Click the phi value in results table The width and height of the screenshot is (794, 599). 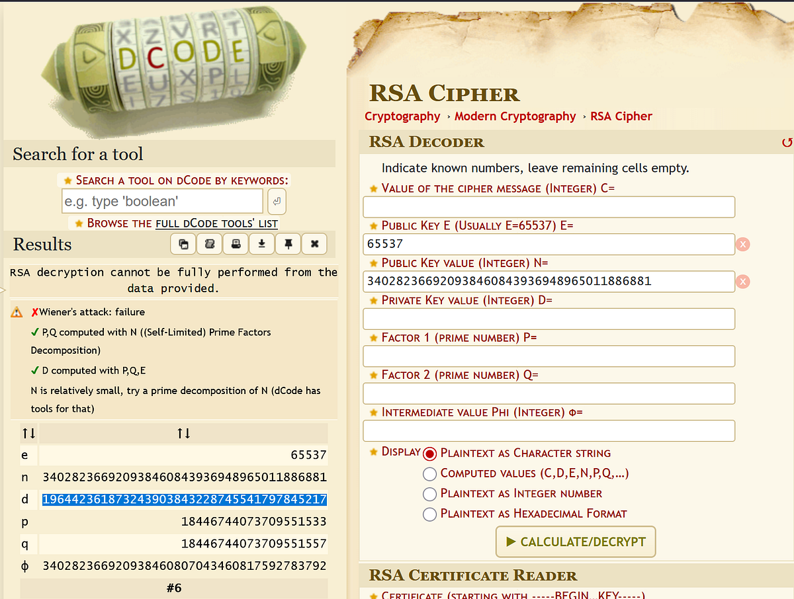coord(185,567)
